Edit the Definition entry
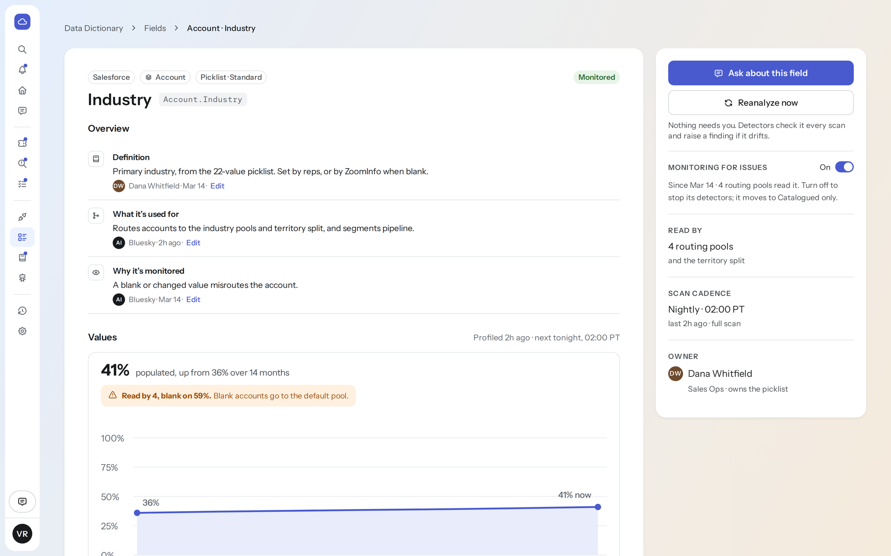This screenshot has height=556, width=891. coord(217,186)
